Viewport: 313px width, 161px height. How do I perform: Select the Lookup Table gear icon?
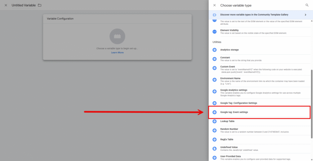coord(214,121)
